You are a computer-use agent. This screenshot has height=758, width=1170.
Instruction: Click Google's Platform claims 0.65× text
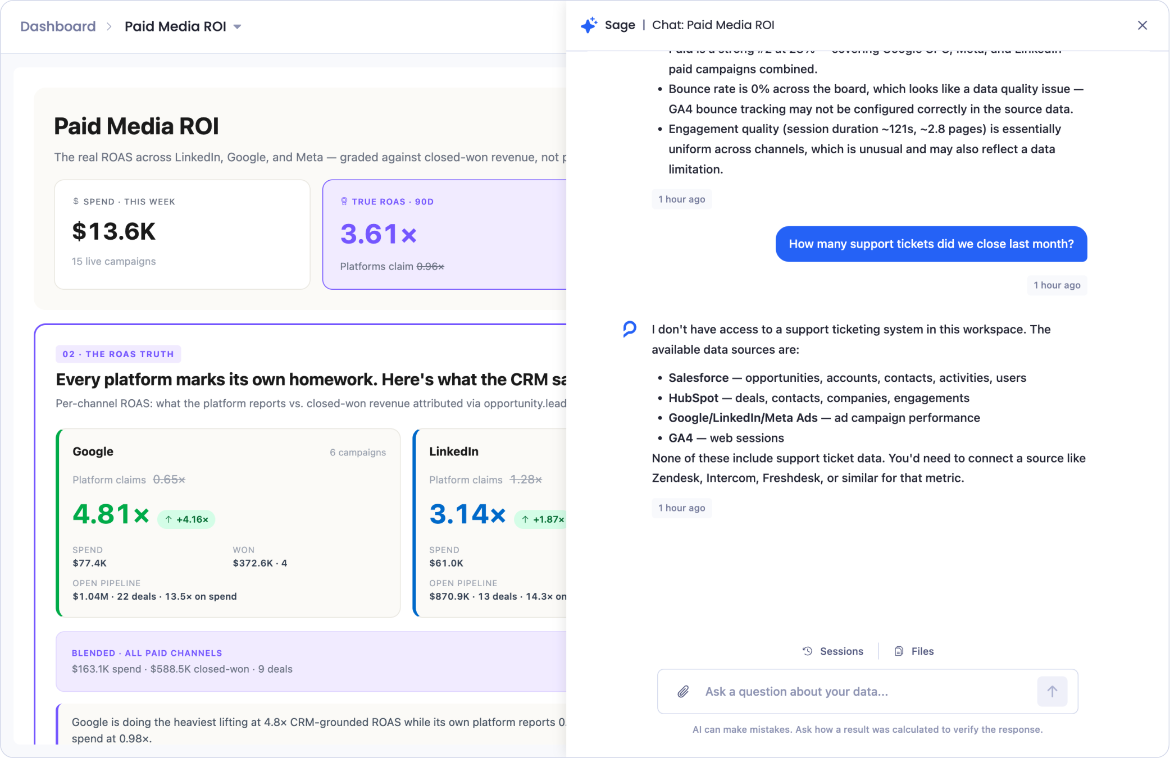pos(129,480)
